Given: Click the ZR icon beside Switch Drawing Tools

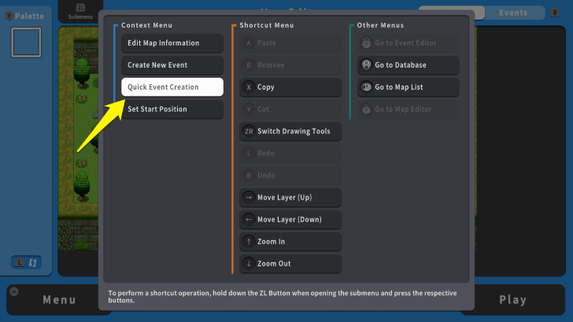Looking at the screenshot, I should (249, 131).
